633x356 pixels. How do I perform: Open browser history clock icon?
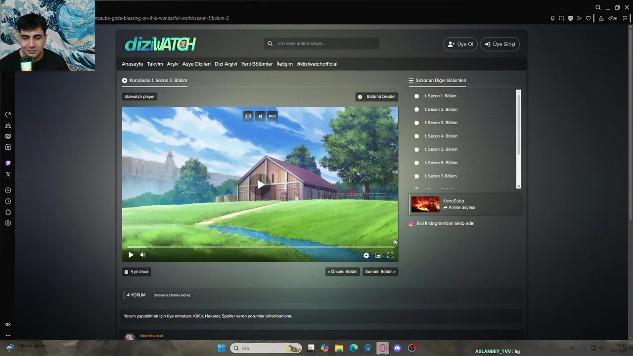pyautogui.click(x=8, y=201)
